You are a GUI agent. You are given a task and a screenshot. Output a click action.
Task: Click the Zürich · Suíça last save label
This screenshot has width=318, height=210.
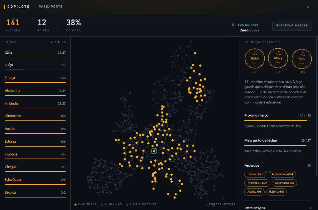click(249, 30)
